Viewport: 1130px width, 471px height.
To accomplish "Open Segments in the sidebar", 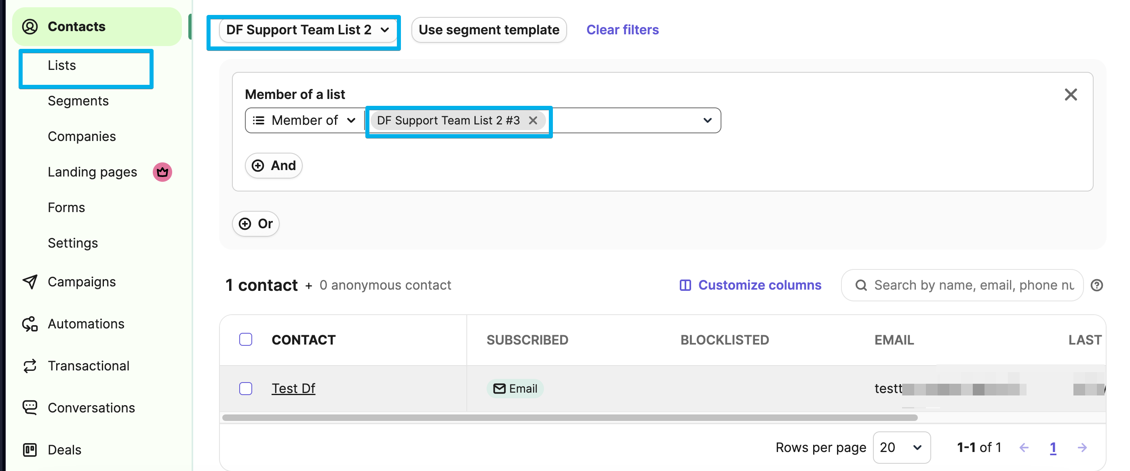I will click(x=78, y=101).
